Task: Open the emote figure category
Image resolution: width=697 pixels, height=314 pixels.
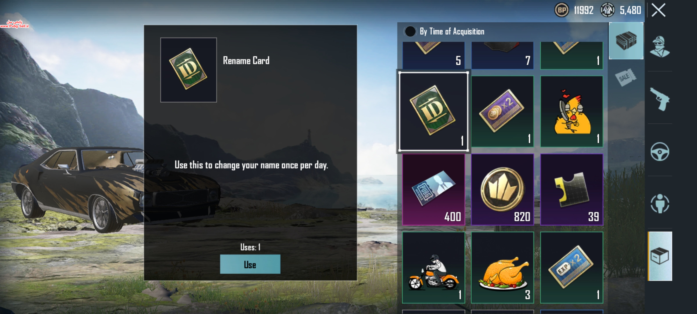Action: tap(660, 204)
